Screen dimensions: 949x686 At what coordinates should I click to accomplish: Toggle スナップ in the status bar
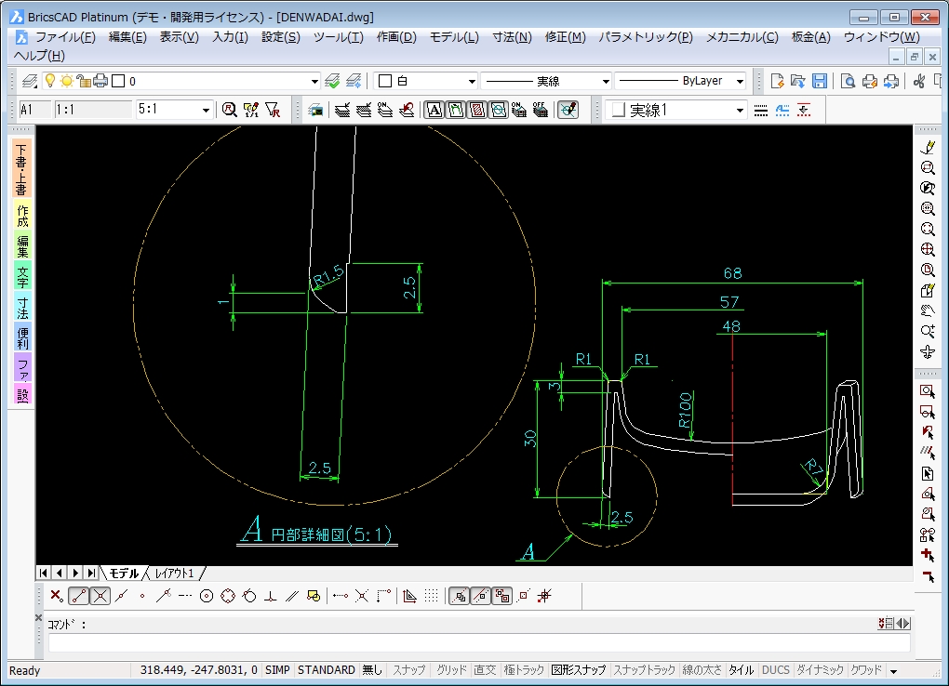[x=408, y=669]
